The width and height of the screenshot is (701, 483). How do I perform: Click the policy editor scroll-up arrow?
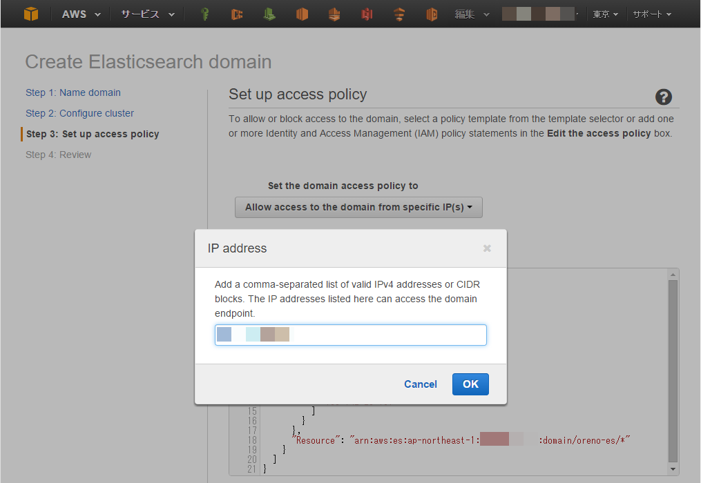coord(673,274)
